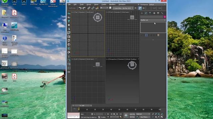
Task: Open the All selection filter dropdown
Action: (104, 8)
